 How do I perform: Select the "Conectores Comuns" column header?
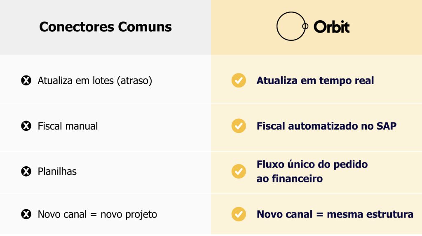105,27
